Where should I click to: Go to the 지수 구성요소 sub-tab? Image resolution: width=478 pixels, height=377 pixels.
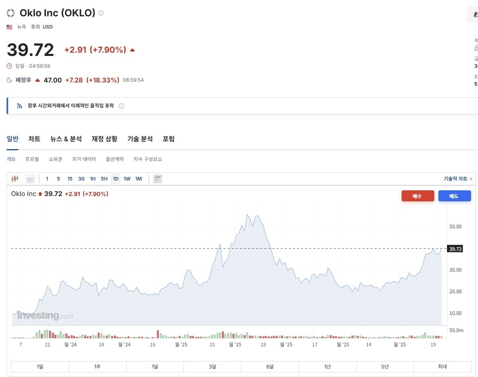coord(148,159)
